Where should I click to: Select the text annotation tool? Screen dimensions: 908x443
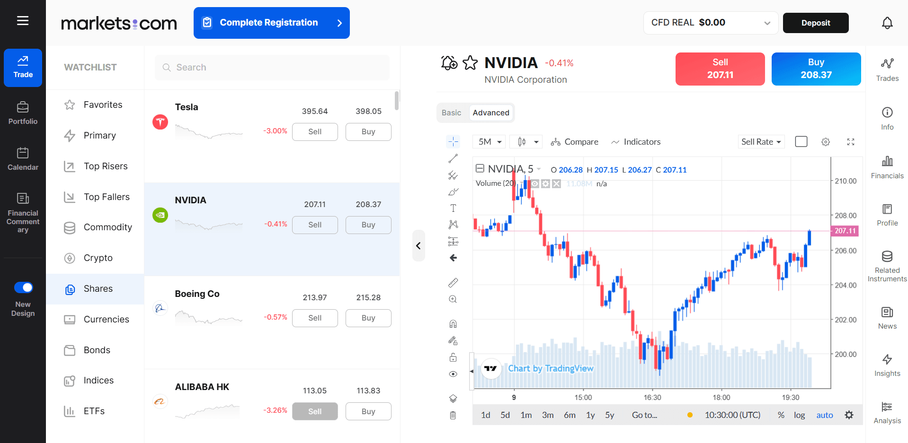pos(453,208)
